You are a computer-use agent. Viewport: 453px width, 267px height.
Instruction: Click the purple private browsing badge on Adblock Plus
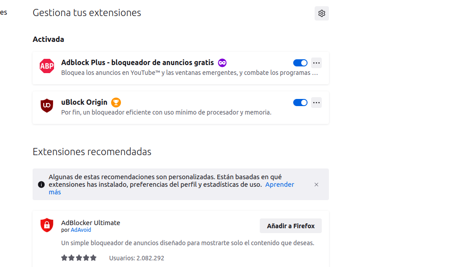click(x=222, y=63)
